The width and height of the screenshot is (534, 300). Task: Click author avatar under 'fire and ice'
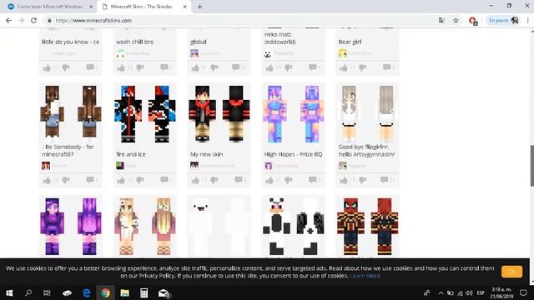pos(120,166)
